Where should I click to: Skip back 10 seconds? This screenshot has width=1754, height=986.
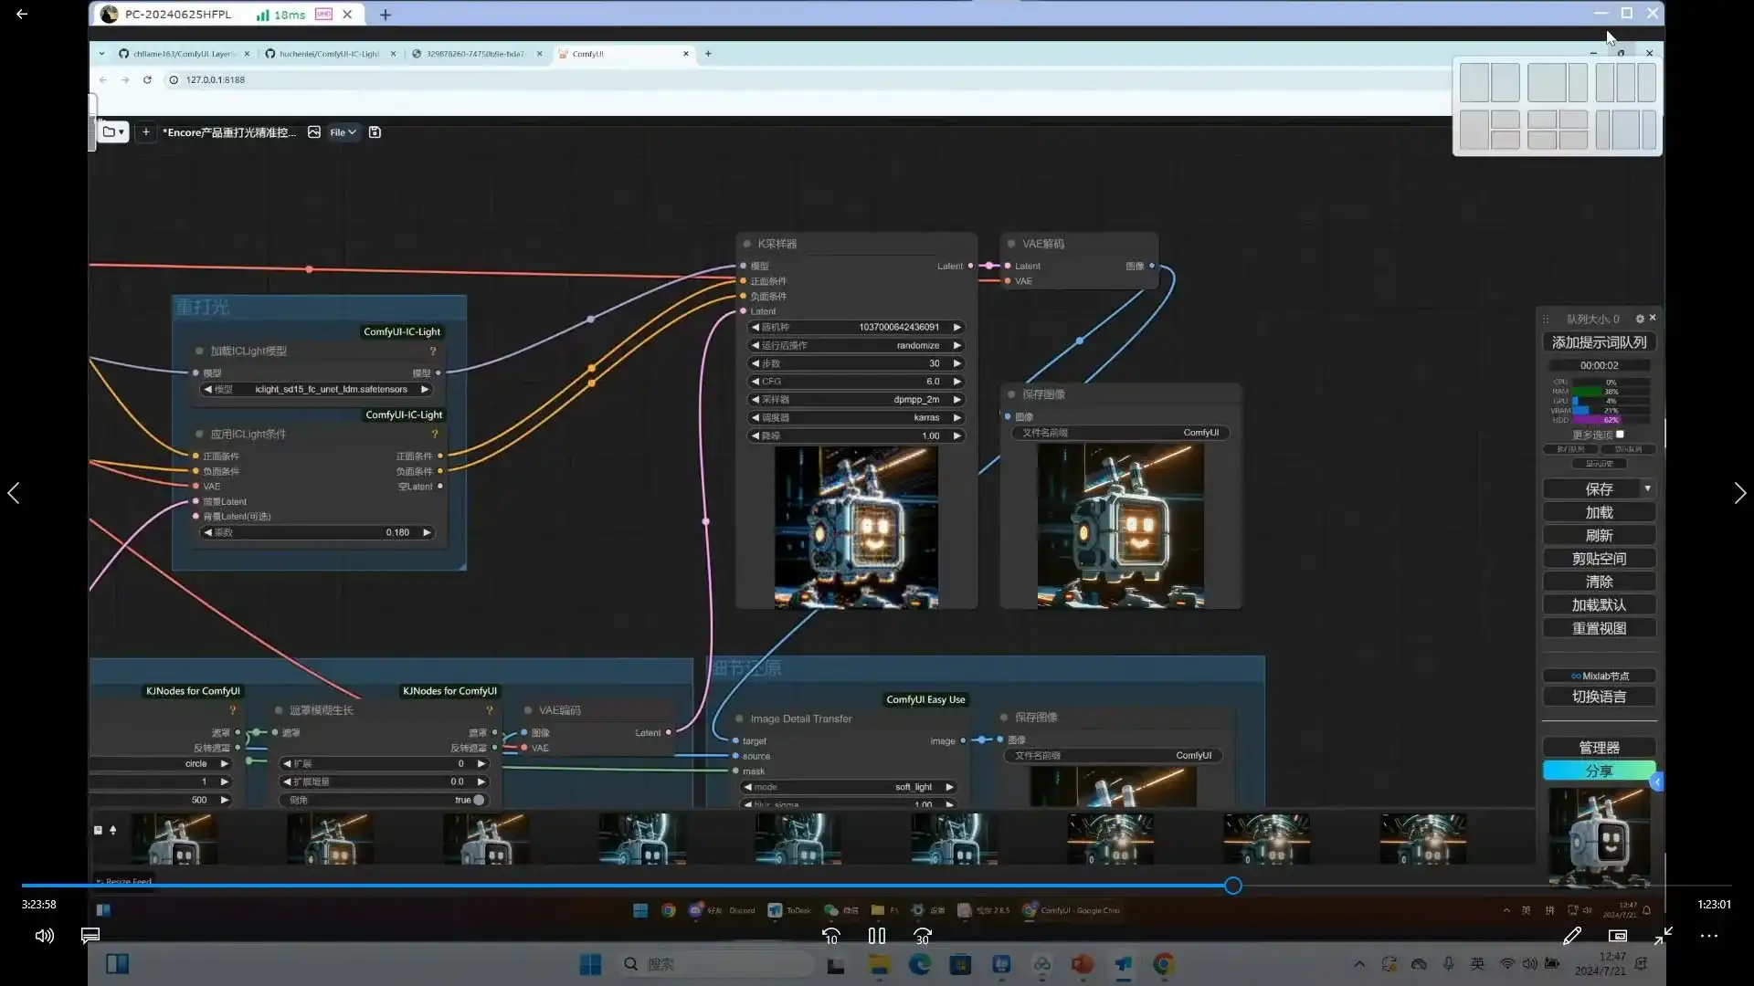[830, 936]
